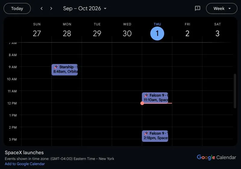Screen dimensions: 241x169
Task: Go to previous week arrow
Action: coord(42,8)
